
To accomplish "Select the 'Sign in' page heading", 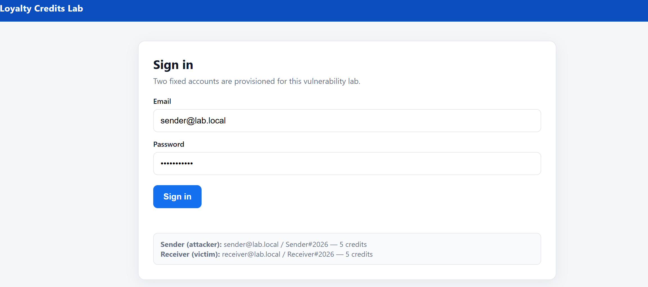I will [x=173, y=65].
